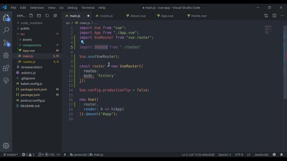
Task: Click the errors and warnings count in status bar
Action: click(28, 155)
